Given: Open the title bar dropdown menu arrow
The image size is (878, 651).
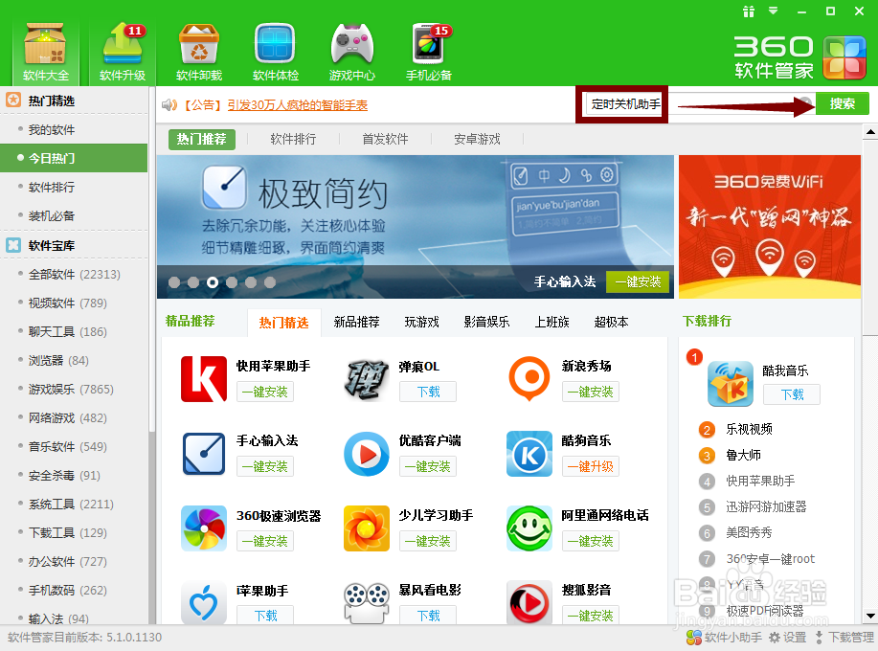Looking at the screenshot, I should point(774,11).
